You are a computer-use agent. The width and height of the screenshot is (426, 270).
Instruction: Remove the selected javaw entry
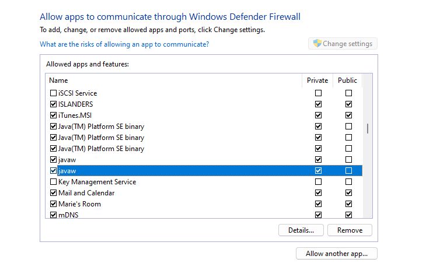[350, 230]
